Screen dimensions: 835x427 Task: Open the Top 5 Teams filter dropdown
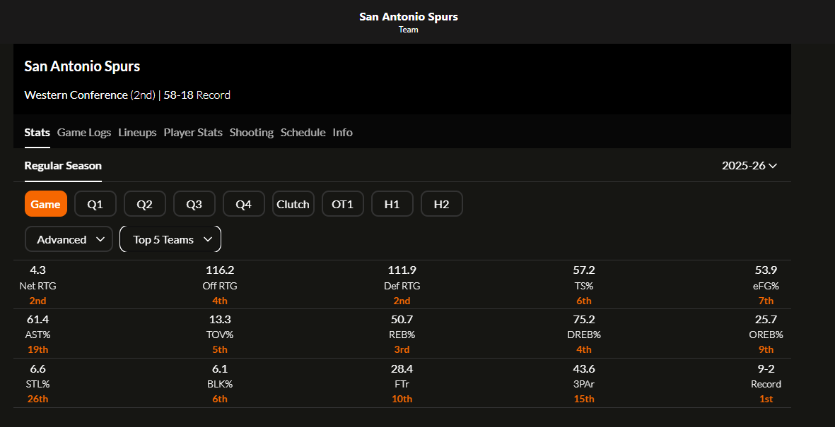pyautogui.click(x=170, y=239)
